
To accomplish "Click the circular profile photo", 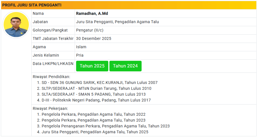I will click(16, 25).
